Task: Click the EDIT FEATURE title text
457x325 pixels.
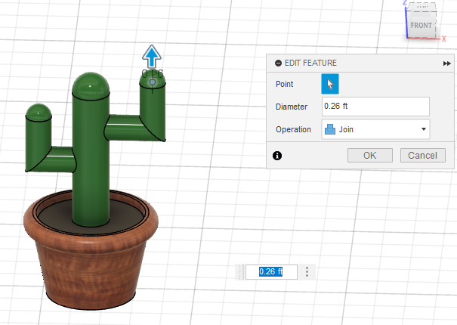Action: [310, 63]
